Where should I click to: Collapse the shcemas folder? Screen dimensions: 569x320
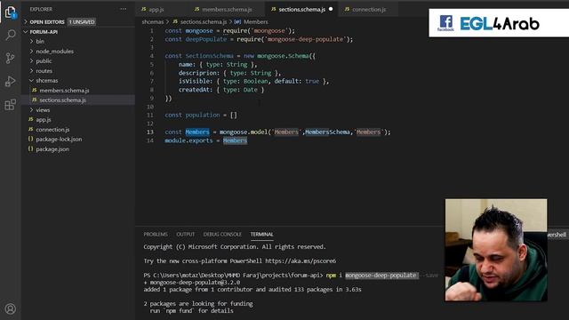pos(46,81)
